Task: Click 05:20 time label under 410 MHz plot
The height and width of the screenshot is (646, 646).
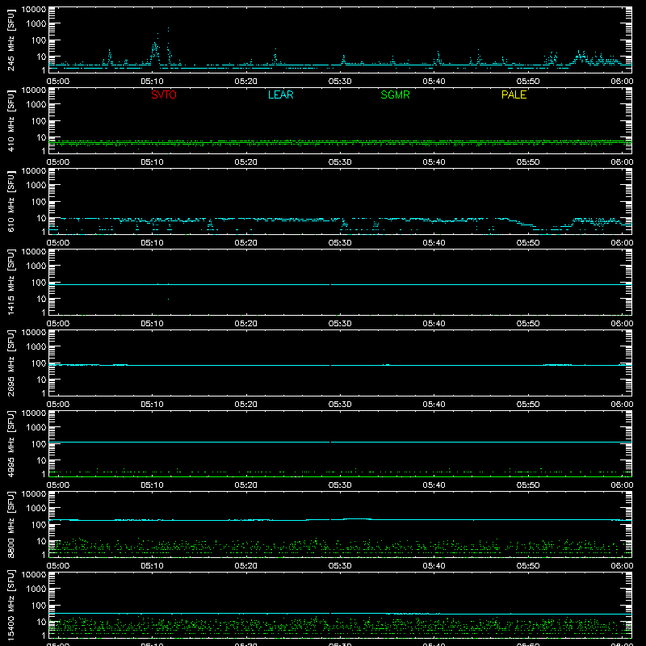Action: click(x=246, y=162)
